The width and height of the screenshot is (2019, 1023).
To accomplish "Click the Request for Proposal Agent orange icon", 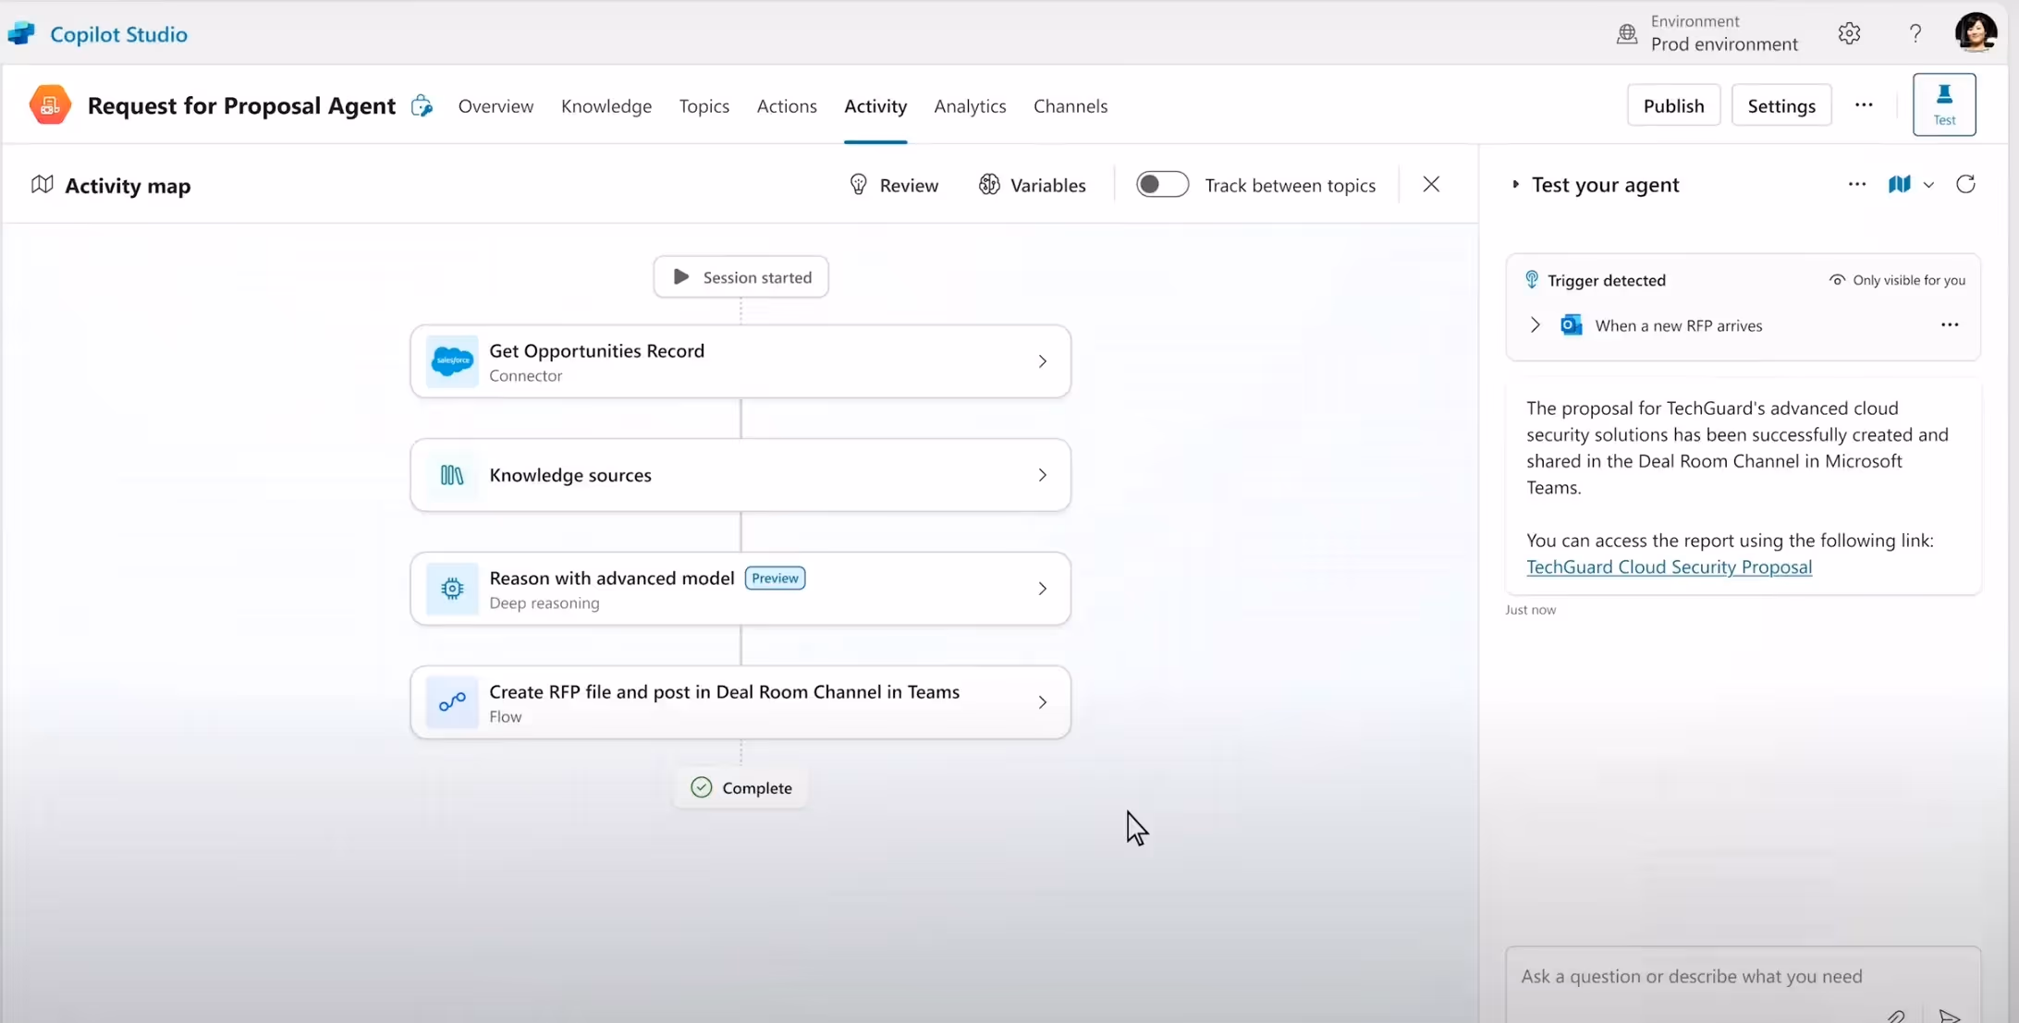I will 50,104.
